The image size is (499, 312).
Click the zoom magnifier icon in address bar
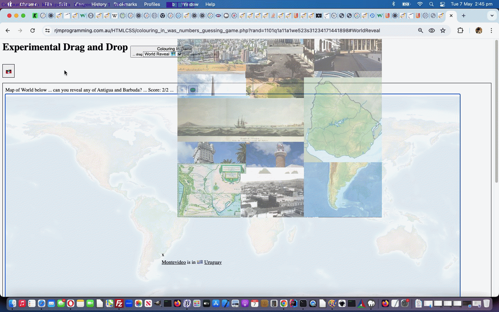pos(420,31)
